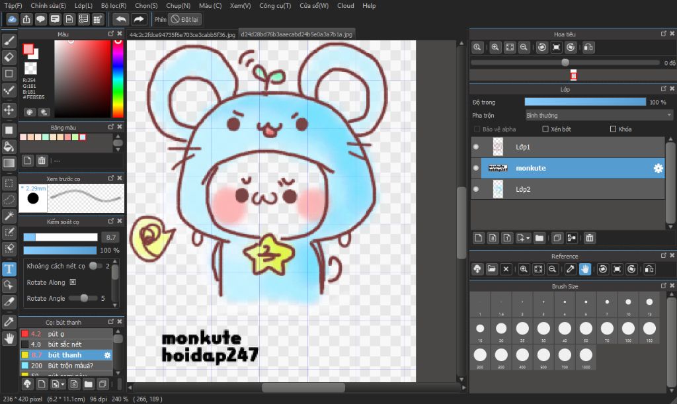Screen dimensions: 677x404
Task: Open bút thanh brush settings gear
Action: click(108, 355)
